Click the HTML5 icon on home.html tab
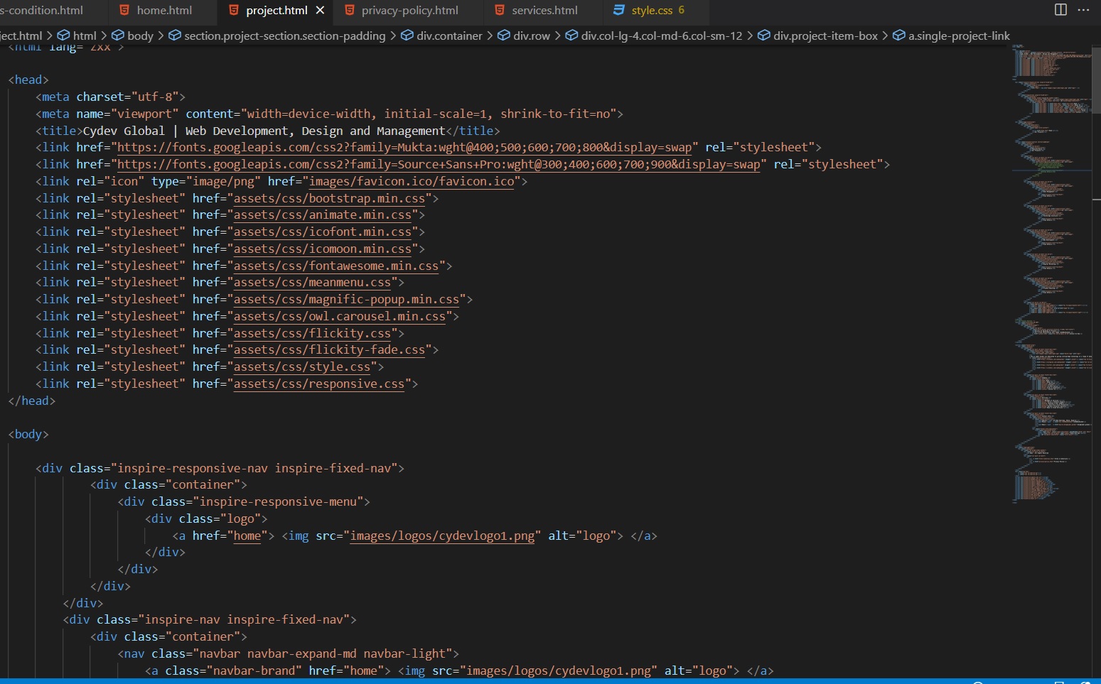 click(x=124, y=10)
